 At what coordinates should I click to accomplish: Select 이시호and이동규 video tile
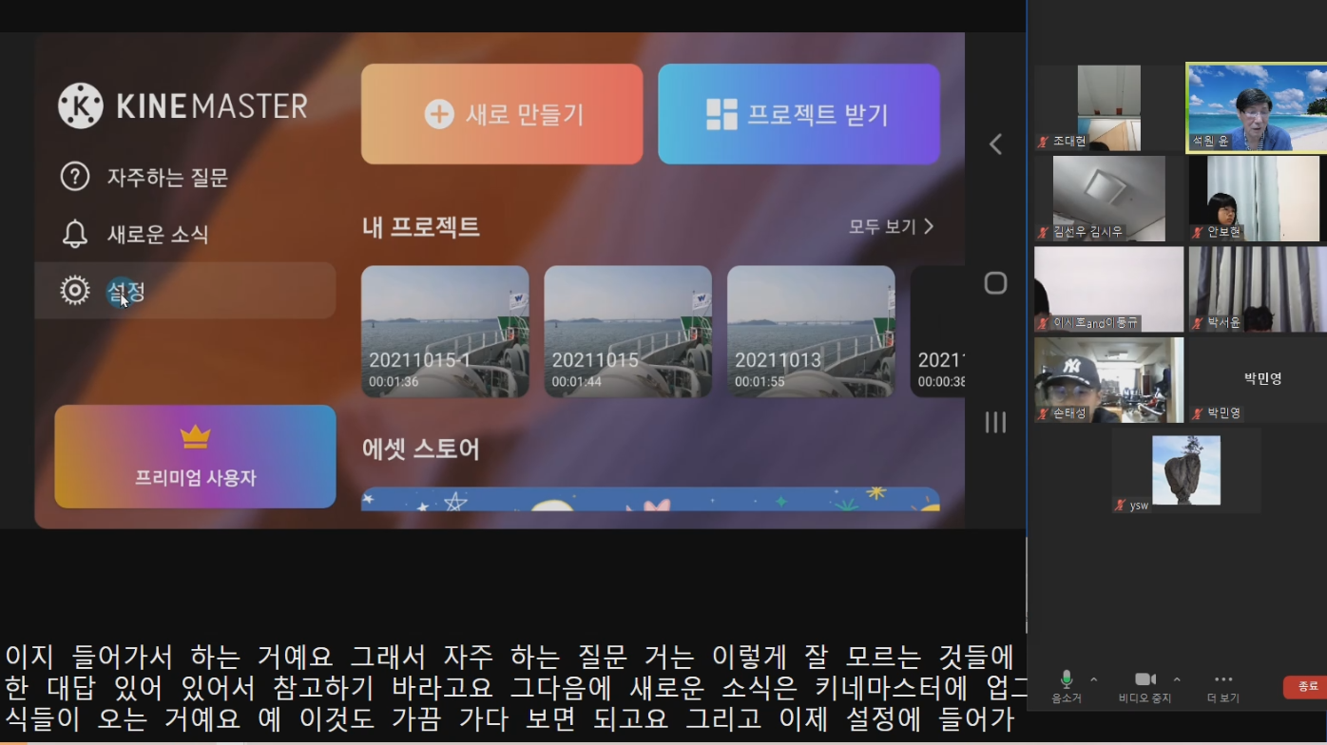click(x=1108, y=289)
